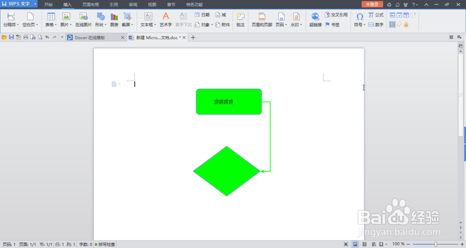
Task: Export to PDF from quick access bar
Action: 19,37
